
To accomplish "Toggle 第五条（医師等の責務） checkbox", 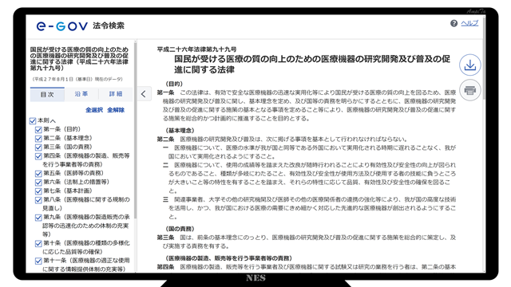I will [38, 174].
